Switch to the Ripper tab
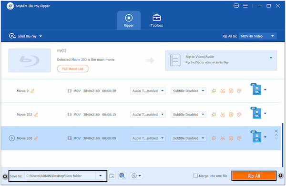 [x=129, y=20]
